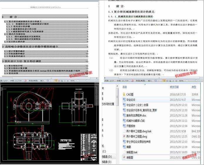204x165 pixels.
Task: Sort Explorer files by 修改日期 column header
Action: pos(174,87)
